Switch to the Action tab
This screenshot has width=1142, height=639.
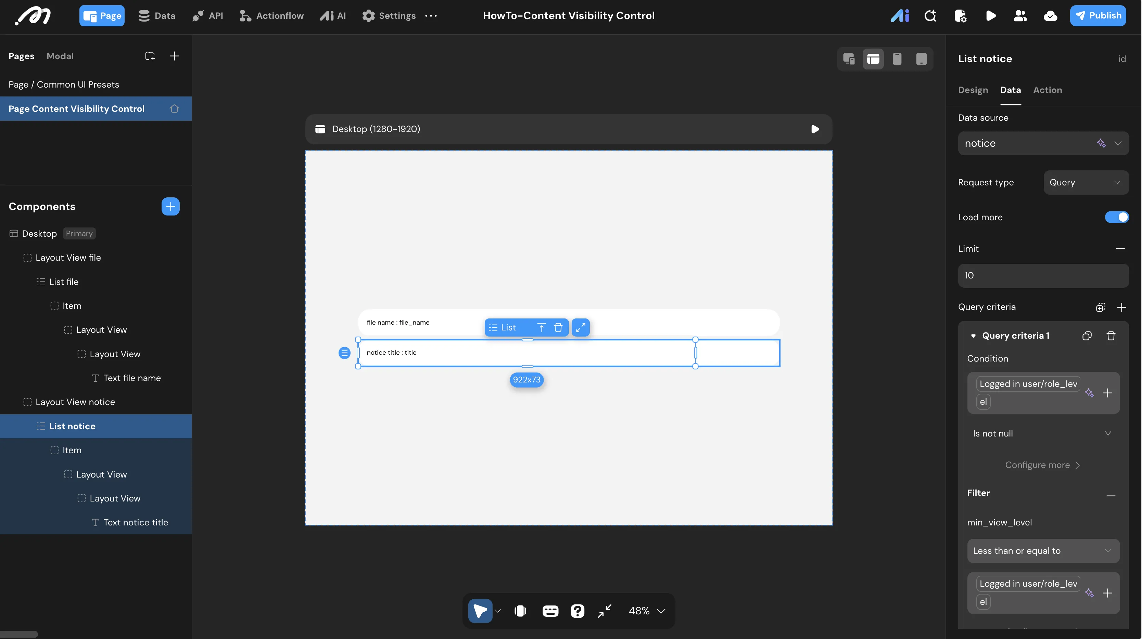(x=1047, y=90)
